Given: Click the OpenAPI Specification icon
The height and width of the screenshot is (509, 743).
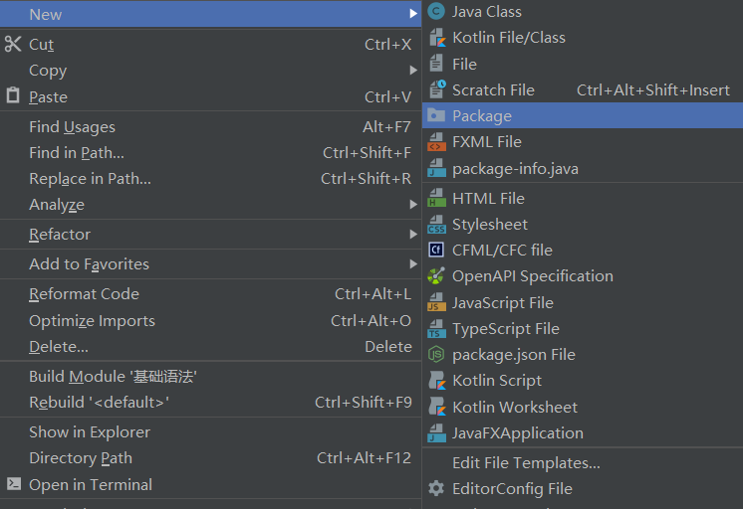Looking at the screenshot, I should pyautogui.click(x=436, y=275).
